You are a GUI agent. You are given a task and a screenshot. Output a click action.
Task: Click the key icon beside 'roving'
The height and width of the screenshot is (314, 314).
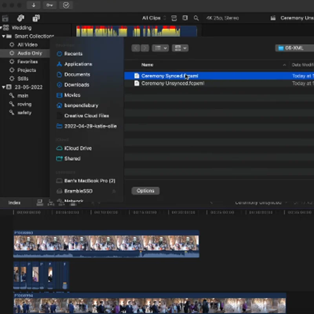12,104
